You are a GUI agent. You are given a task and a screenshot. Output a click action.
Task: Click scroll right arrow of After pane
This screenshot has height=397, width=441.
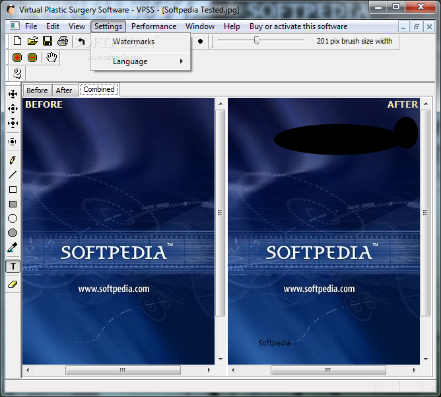415,370
